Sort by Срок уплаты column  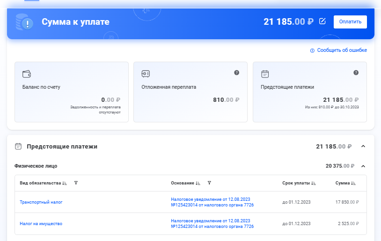coord(314,183)
